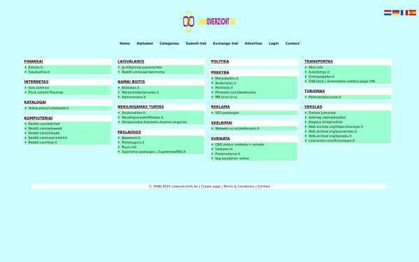Open the Exchange link page
Screen dimensions: 419x262
(226, 43)
